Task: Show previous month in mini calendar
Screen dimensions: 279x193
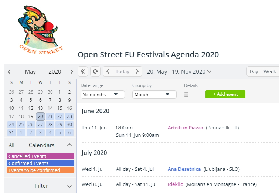Action: pyautogui.click(x=9, y=72)
